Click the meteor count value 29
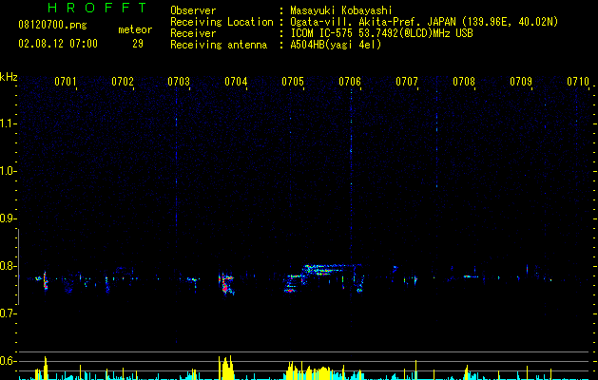Screen dimensions: 598x380 tap(138, 44)
